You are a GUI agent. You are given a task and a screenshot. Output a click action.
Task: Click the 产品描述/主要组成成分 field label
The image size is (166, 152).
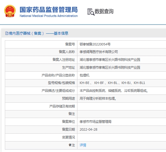58,91
